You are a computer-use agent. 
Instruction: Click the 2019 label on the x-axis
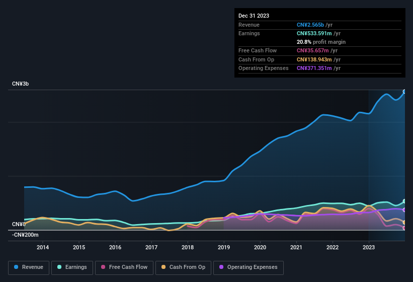point(224,247)
